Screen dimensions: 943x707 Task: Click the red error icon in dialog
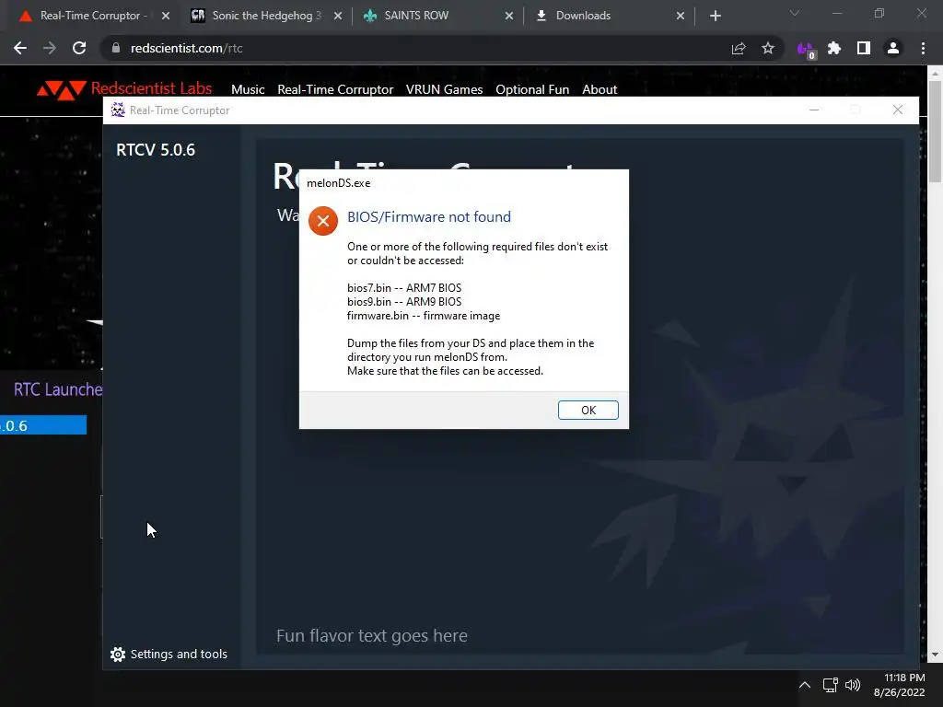click(x=323, y=221)
